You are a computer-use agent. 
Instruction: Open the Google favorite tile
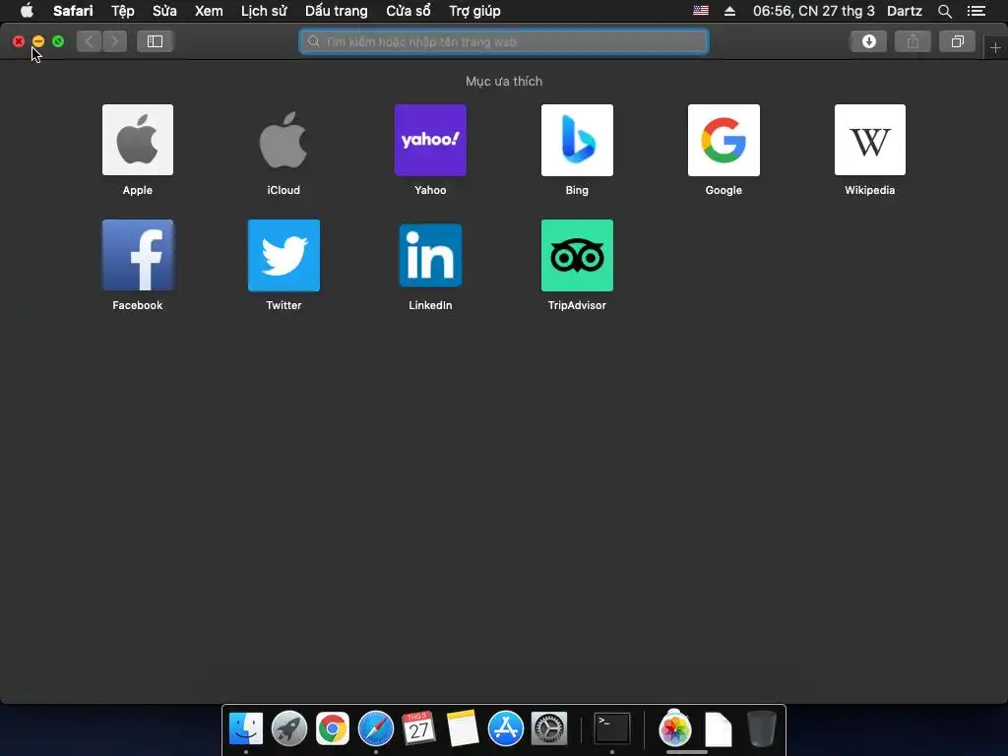pos(724,140)
